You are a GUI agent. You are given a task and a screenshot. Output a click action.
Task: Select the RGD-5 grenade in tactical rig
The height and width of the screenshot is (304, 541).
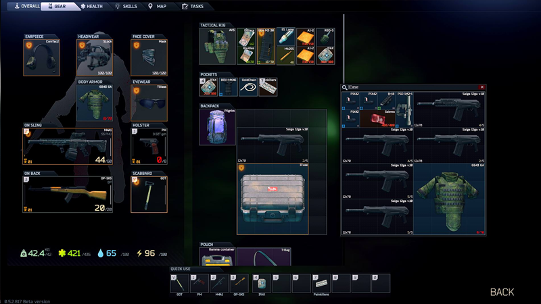pyautogui.click(x=326, y=37)
